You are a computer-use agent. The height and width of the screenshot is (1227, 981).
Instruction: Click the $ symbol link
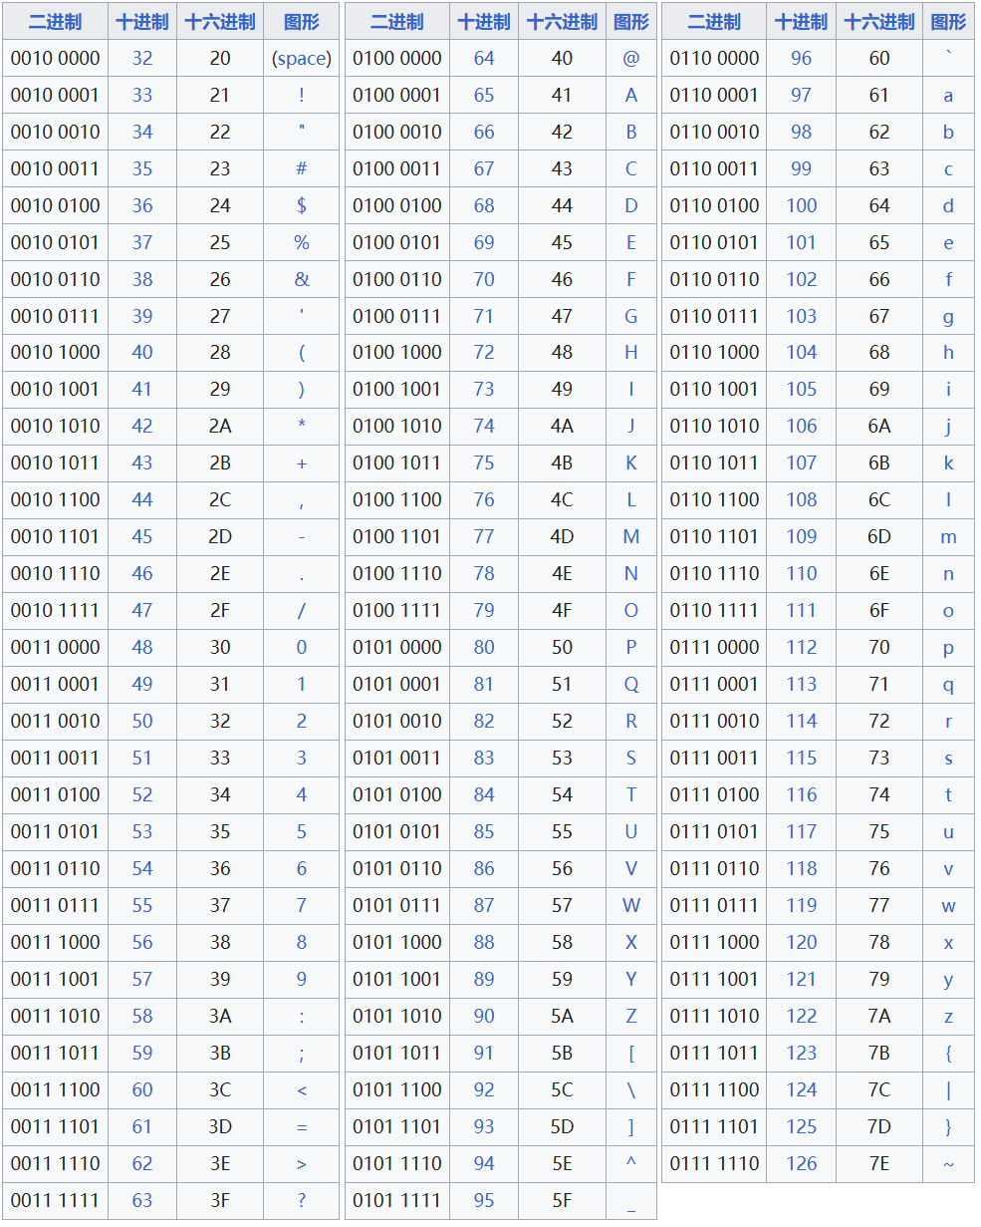[302, 205]
